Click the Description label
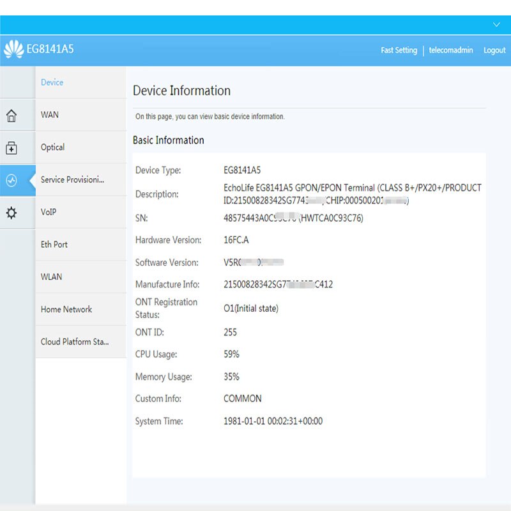 click(x=156, y=194)
